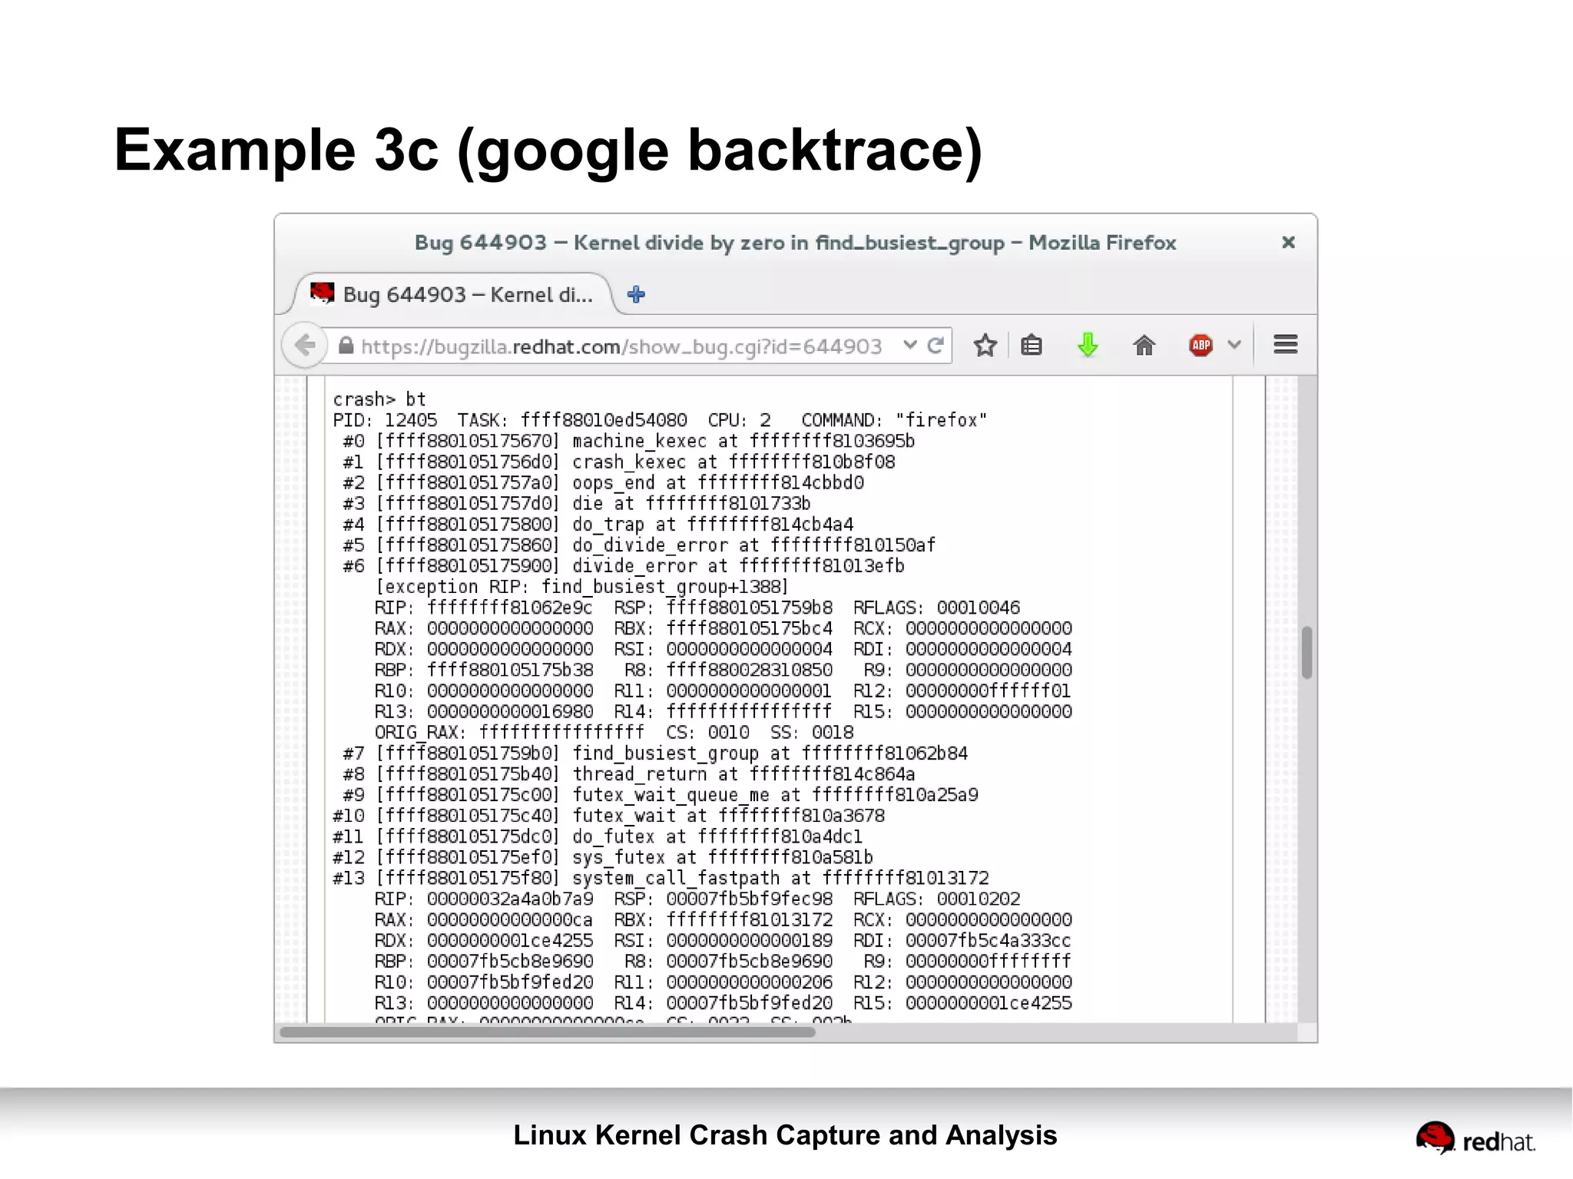
Task: Open a new tab with plus icon
Action: pos(636,294)
